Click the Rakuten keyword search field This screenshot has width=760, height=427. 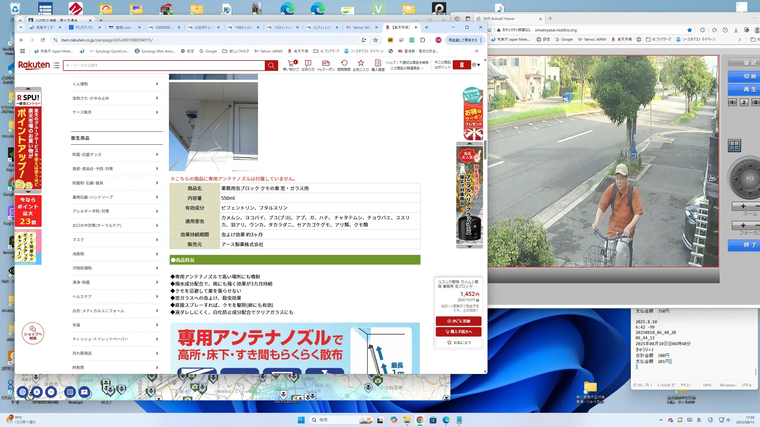[164, 66]
